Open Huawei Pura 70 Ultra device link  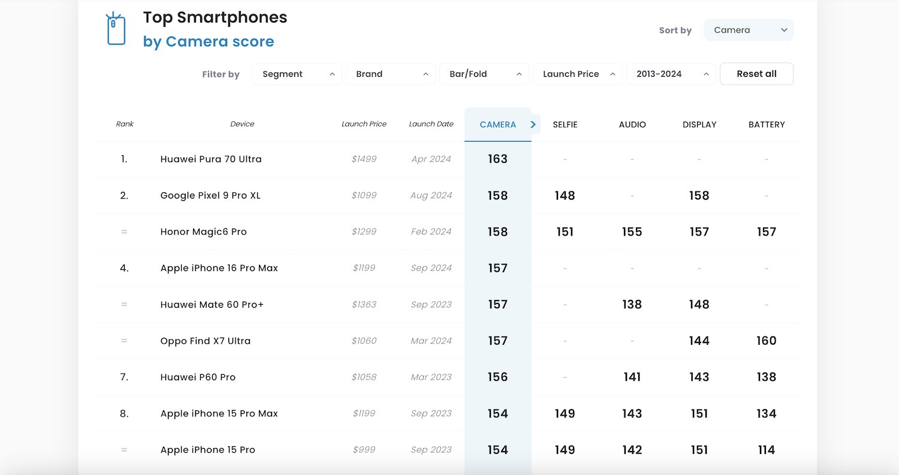coord(211,159)
